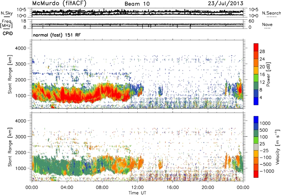Click the "Nave" legend label
Viewport: 281px width, 195px height.
coord(267,25)
